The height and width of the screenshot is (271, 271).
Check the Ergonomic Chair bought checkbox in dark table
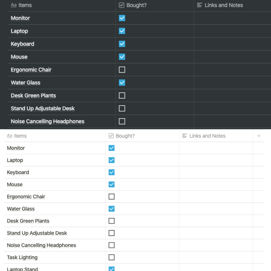pyautogui.click(x=122, y=70)
